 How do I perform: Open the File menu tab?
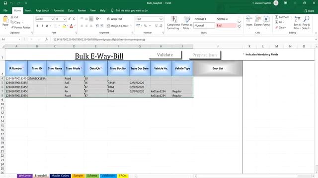coord(5,10)
